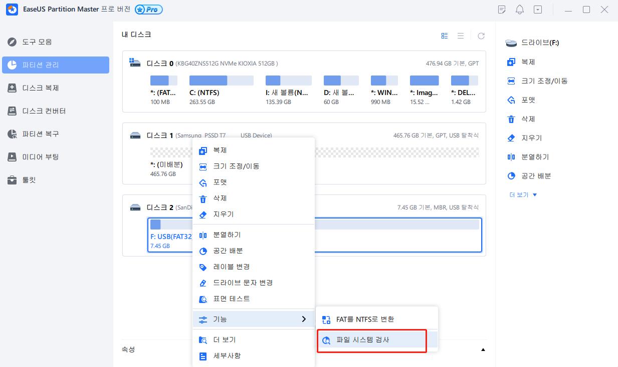Click 복제 in the right panel
Viewport: 618px width, 367px height.
[x=521, y=62]
